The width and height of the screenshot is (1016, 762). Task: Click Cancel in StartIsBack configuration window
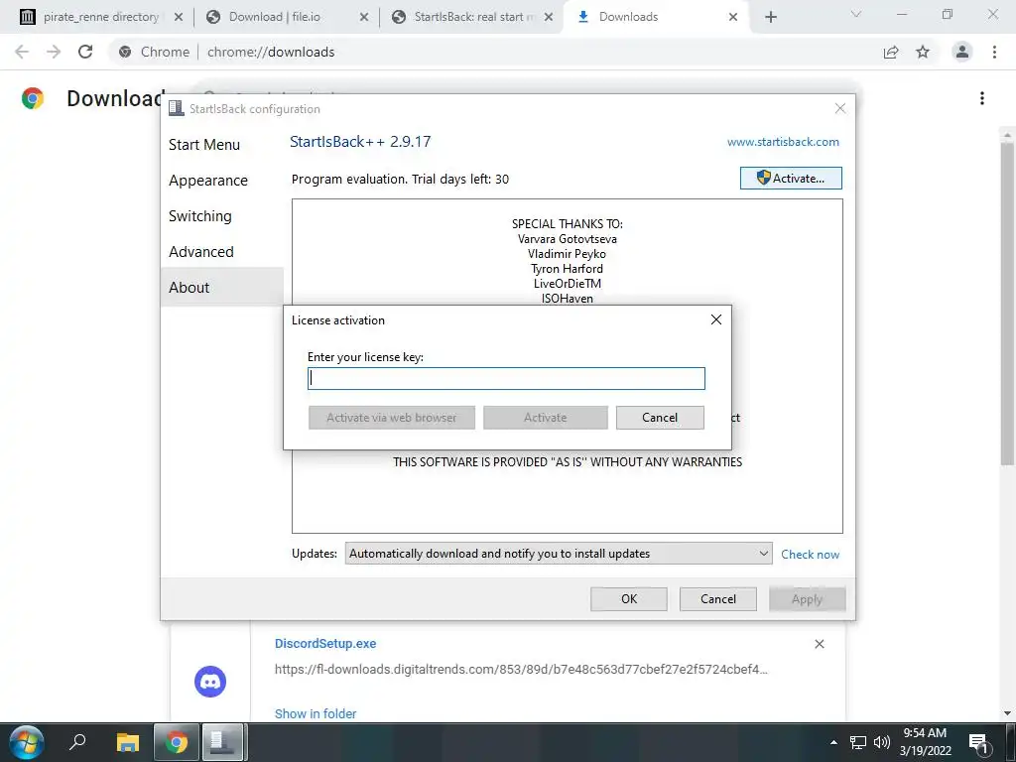coord(718,598)
